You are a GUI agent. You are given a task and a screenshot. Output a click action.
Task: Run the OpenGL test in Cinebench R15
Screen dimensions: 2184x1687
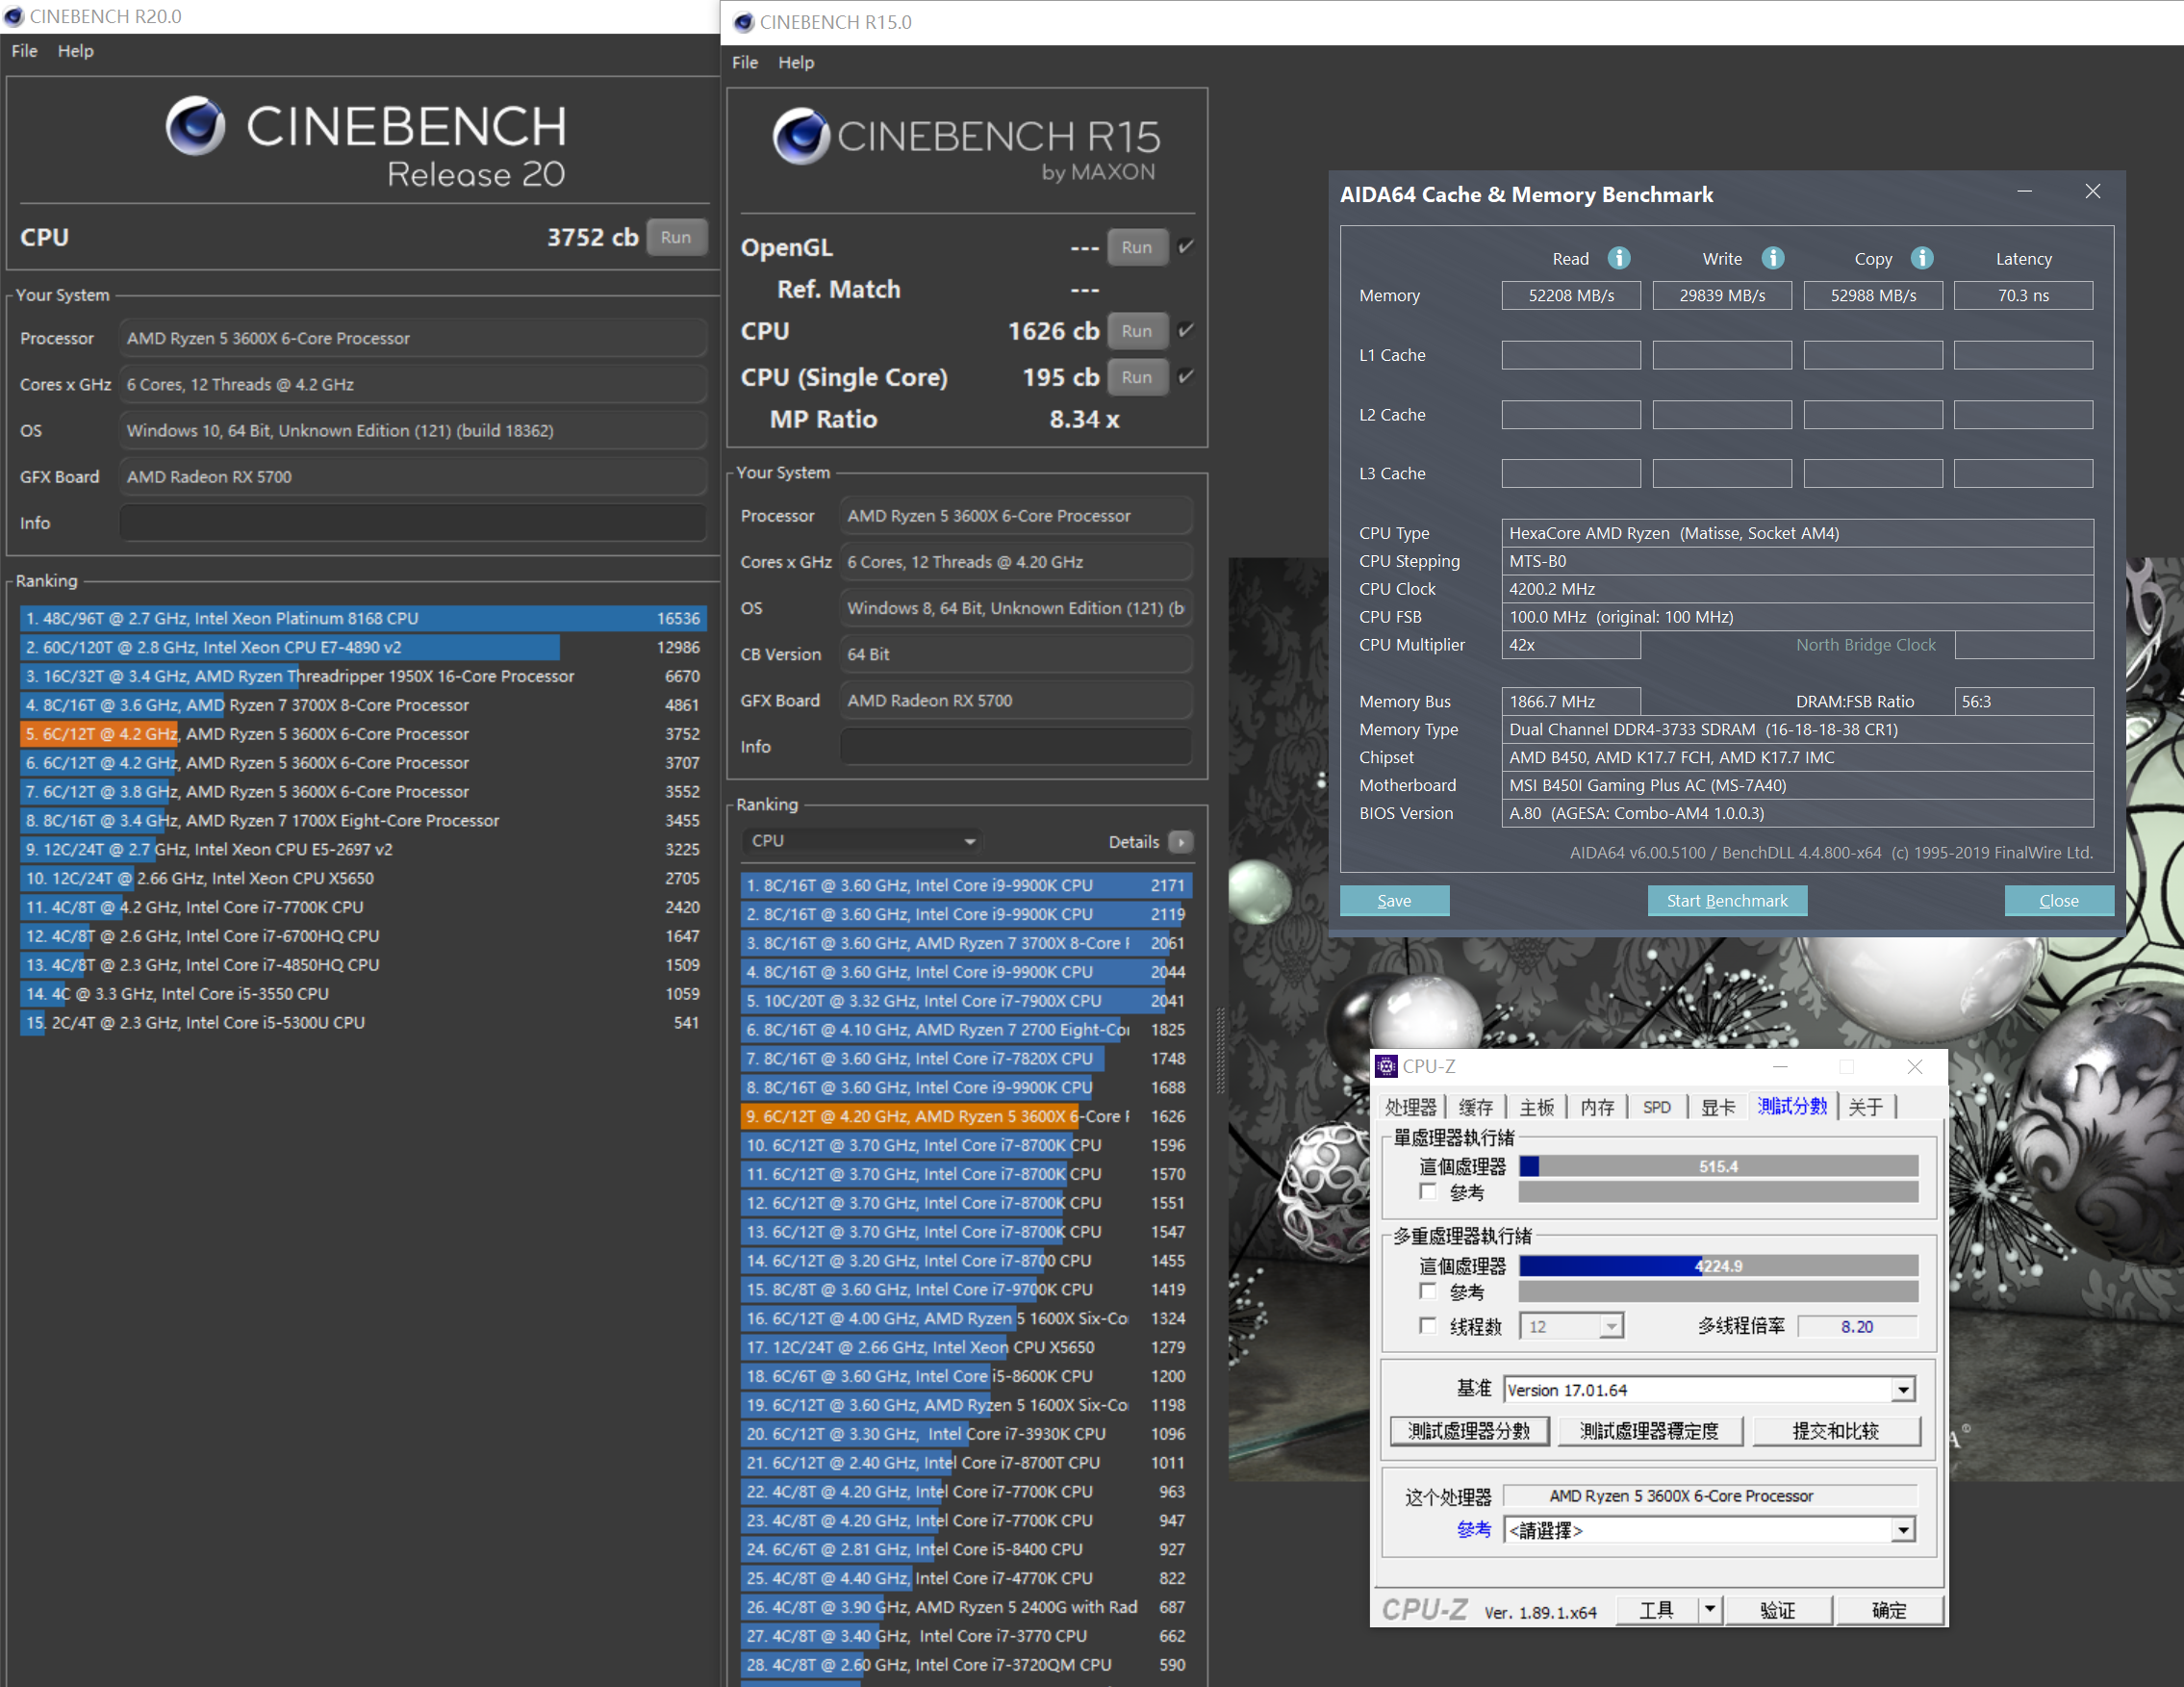pos(1137,247)
